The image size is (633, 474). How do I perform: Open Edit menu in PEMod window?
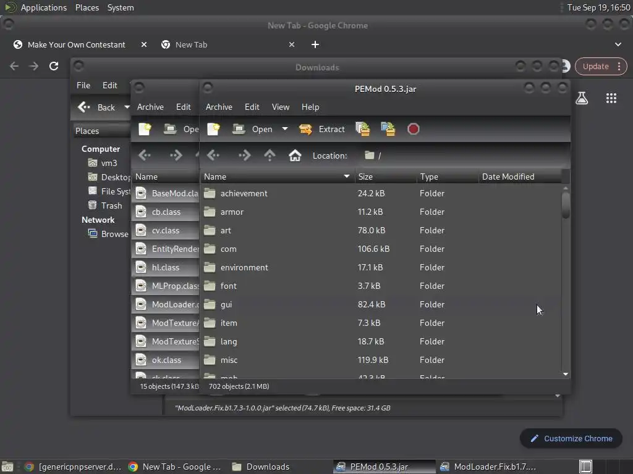click(252, 107)
